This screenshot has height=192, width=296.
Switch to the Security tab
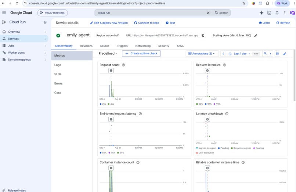[x=163, y=46]
